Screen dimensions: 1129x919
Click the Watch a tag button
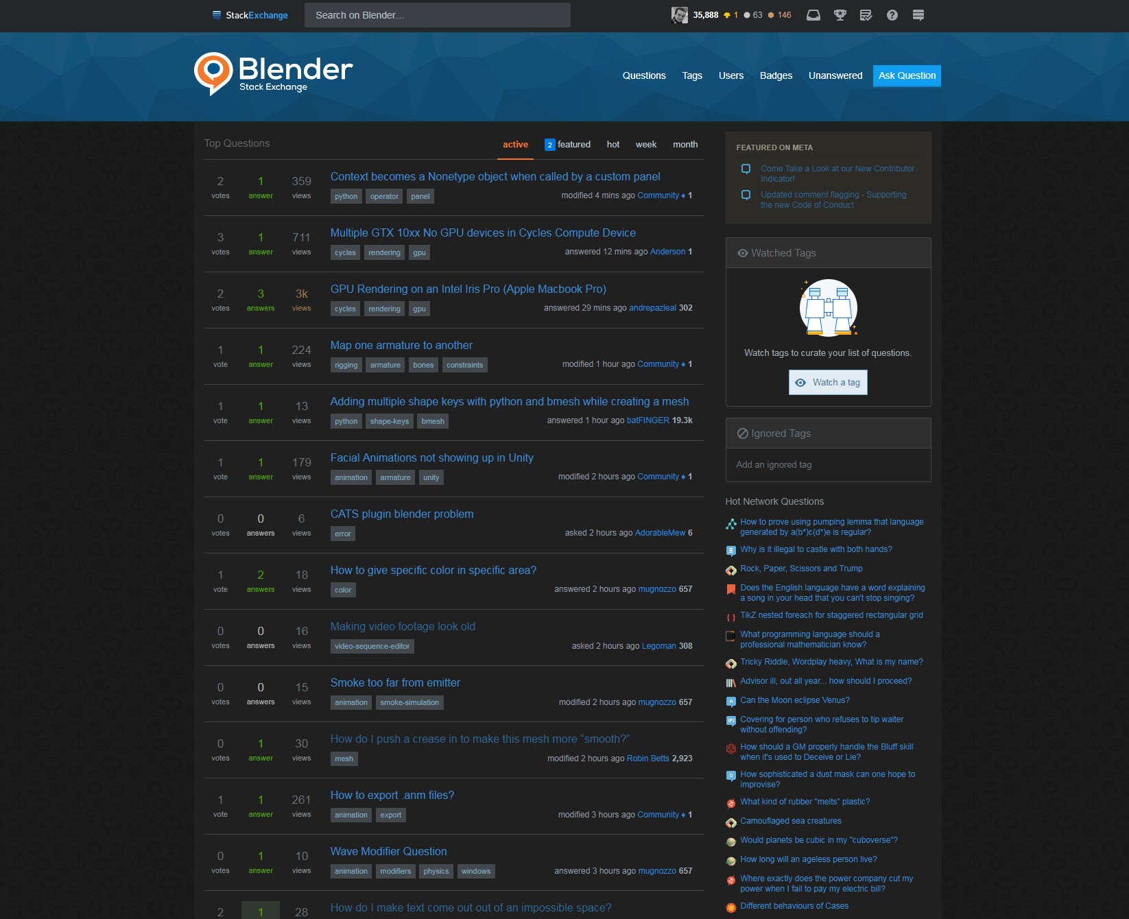coord(827,382)
